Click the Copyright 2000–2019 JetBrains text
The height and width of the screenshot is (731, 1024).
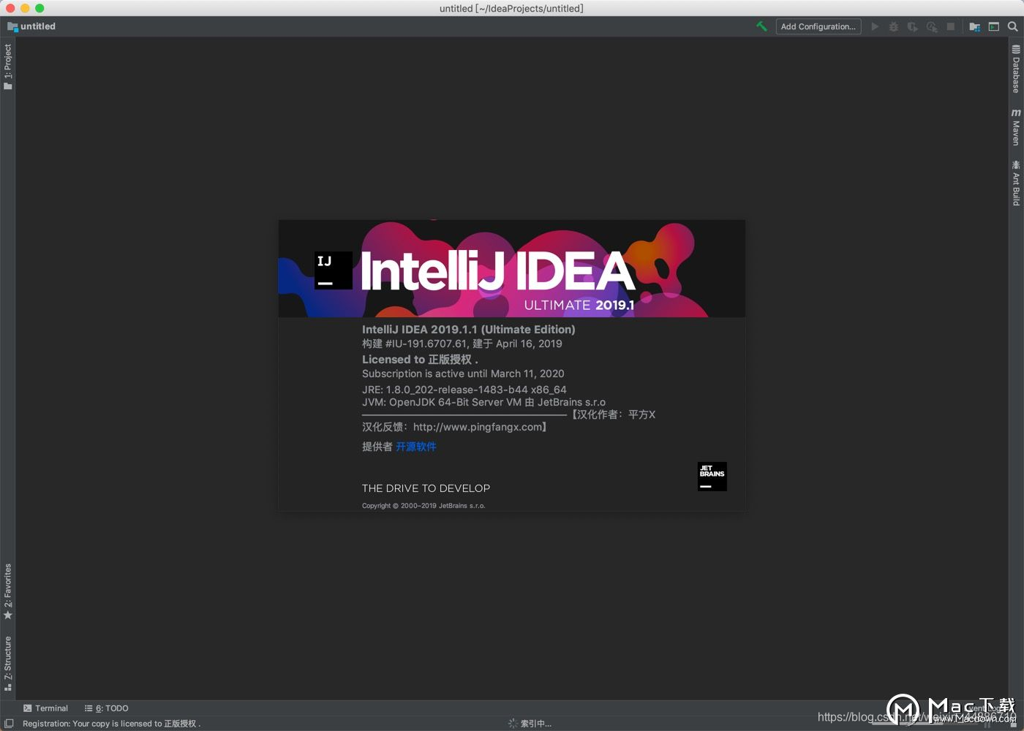click(x=423, y=506)
